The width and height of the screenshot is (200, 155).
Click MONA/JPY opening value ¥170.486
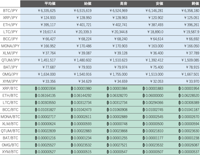coord(84,46)
